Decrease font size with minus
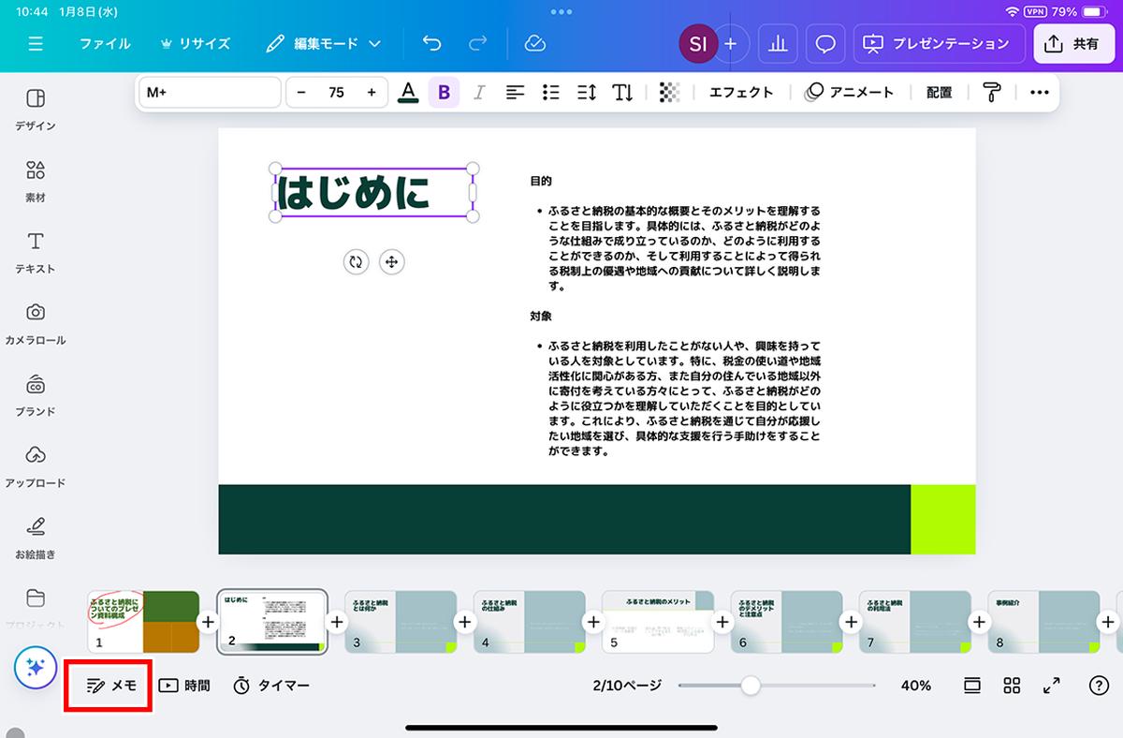This screenshot has width=1123, height=738. coord(301,92)
